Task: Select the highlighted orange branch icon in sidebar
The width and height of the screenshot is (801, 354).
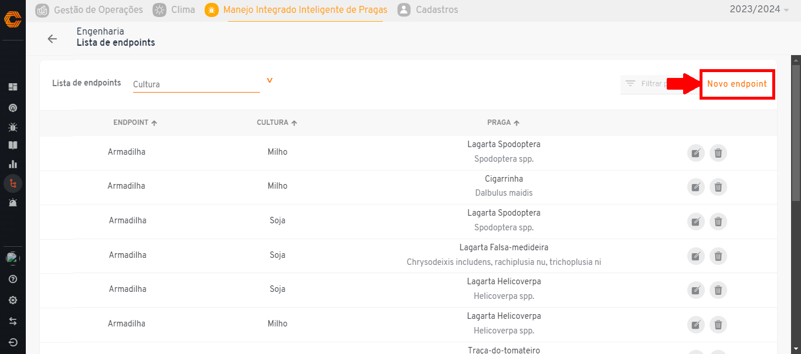Action: click(x=13, y=183)
